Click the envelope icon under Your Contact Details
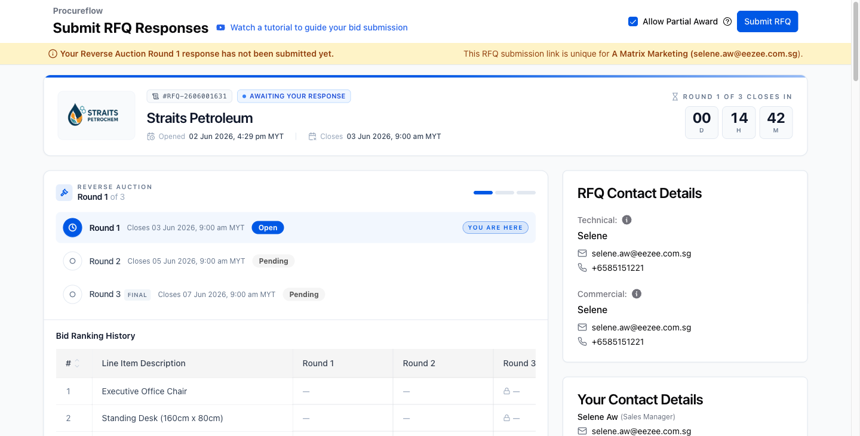The width and height of the screenshot is (860, 436). [x=582, y=431]
